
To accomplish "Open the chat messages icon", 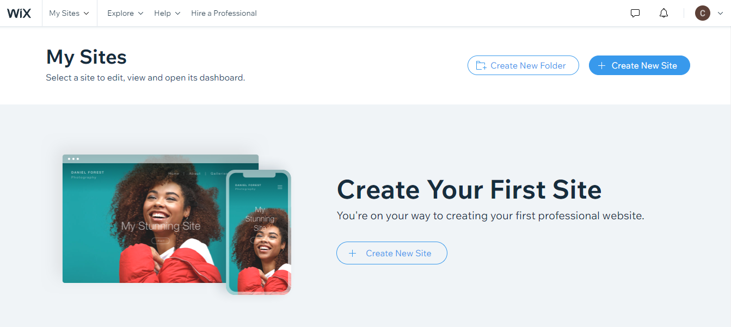I will 635,13.
